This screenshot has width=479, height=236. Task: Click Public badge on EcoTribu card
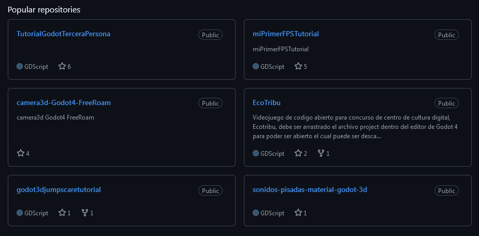(x=446, y=103)
